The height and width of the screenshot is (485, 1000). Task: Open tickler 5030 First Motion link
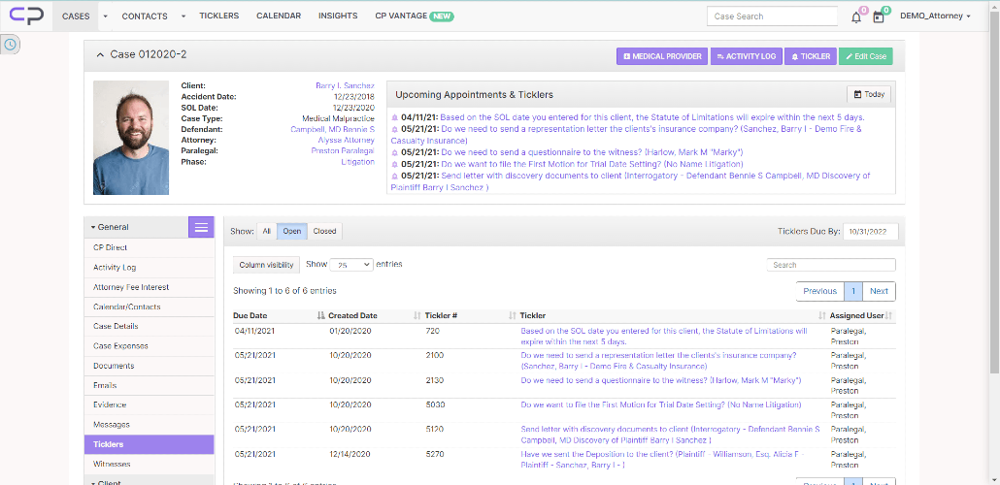point(661,404)
